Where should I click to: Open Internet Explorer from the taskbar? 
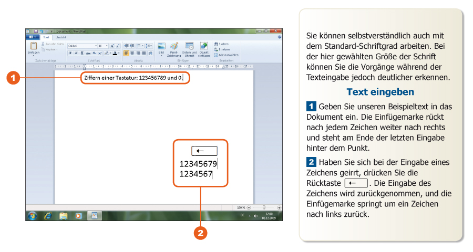tap(48, 215)
